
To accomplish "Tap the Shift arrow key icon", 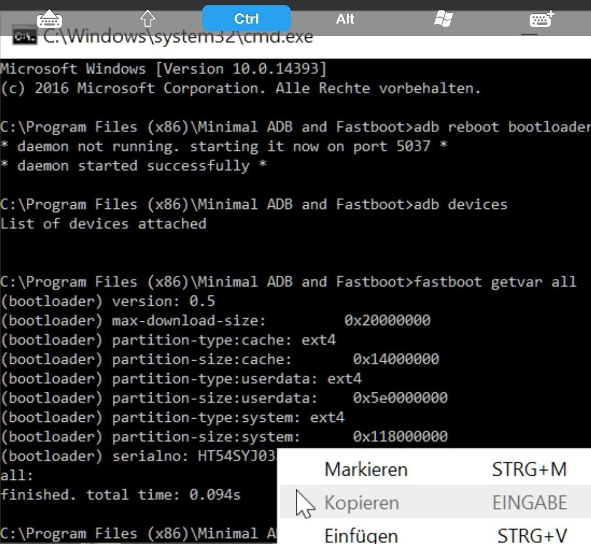I will coord(147,19).
